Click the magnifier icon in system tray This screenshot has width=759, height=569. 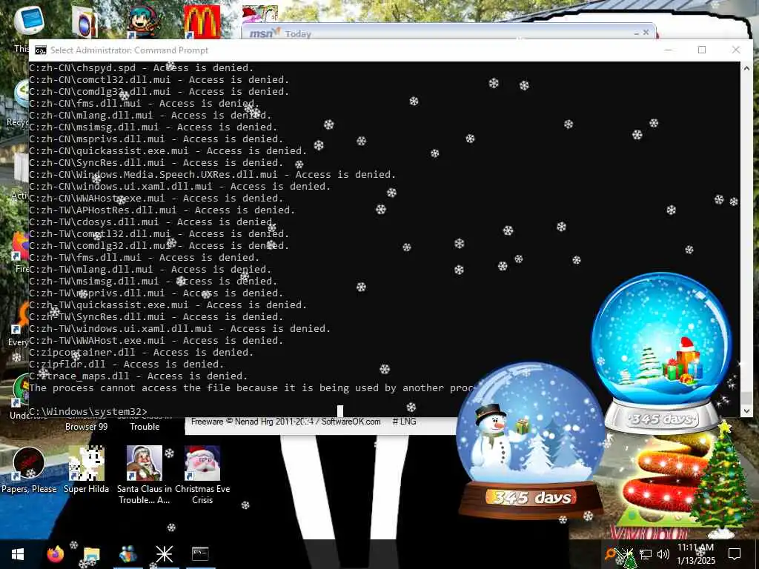[611, 554]
